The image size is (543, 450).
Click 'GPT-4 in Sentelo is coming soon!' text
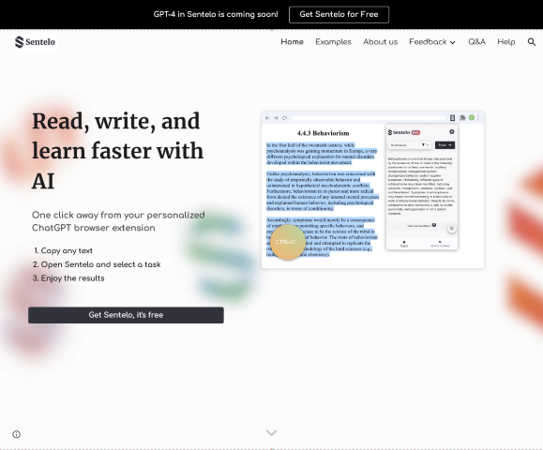click(216, 15)
